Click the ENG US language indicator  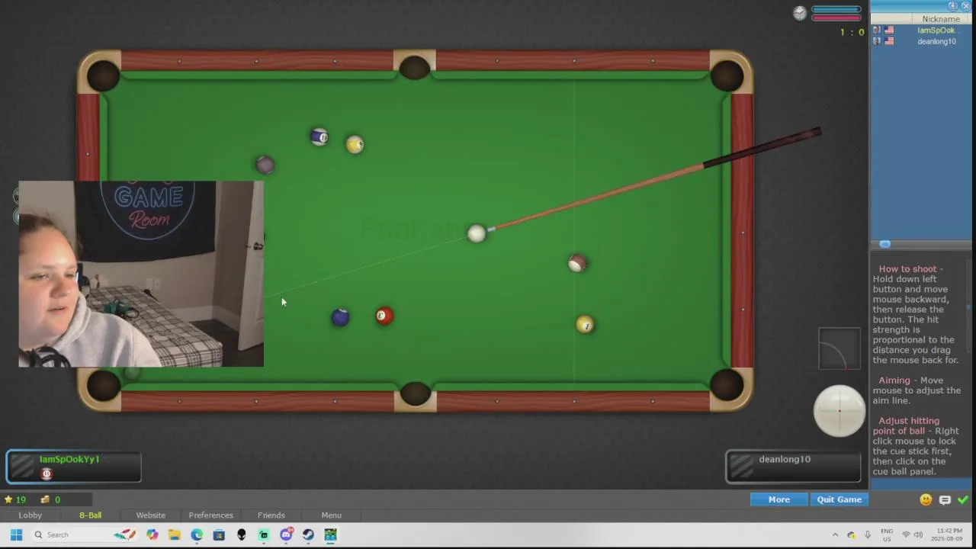click(x=887, y=535)
